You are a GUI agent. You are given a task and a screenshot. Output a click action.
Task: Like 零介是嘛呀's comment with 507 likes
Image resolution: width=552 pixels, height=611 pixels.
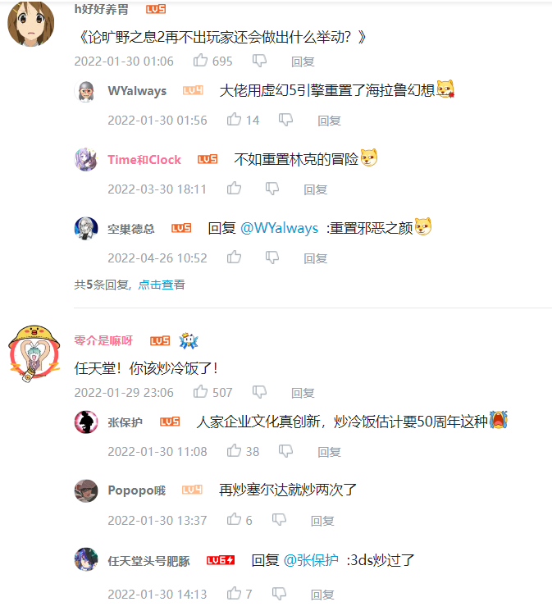point(200,392)
